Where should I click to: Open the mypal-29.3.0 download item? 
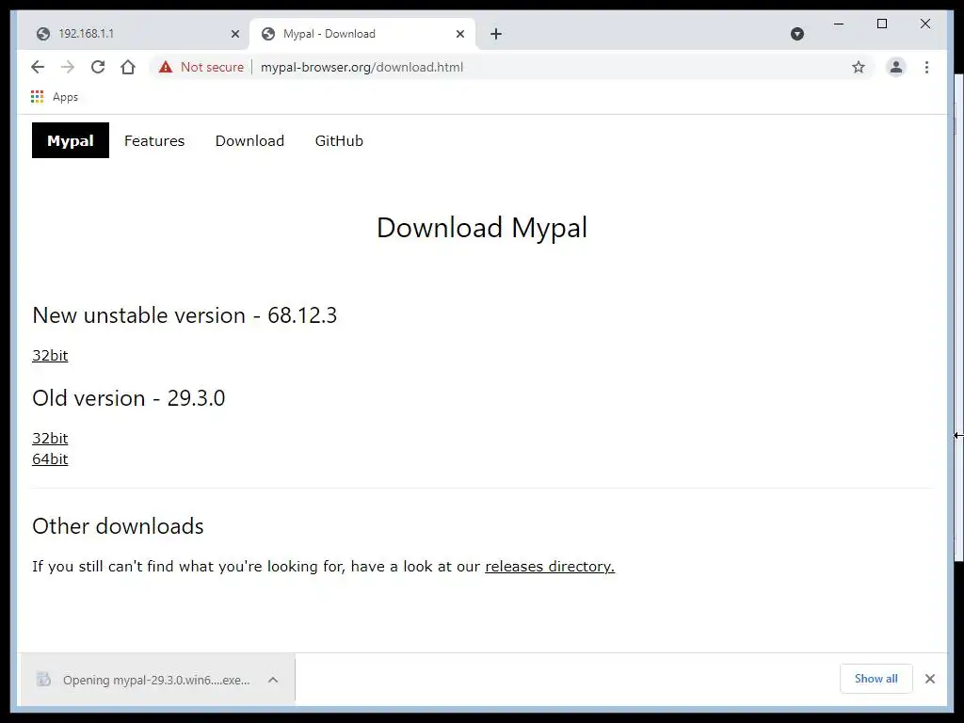click(157, 680)
